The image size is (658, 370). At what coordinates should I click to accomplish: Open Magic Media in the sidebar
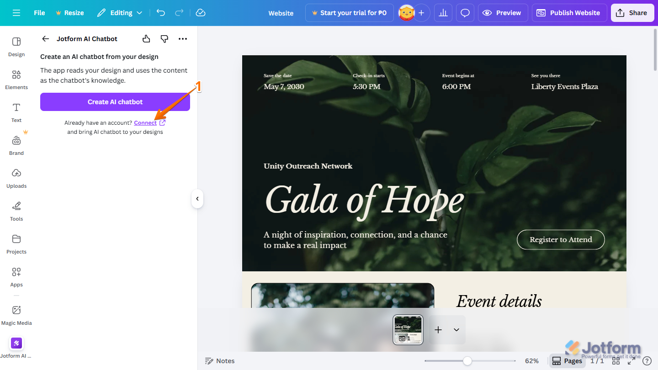(16, 314)
